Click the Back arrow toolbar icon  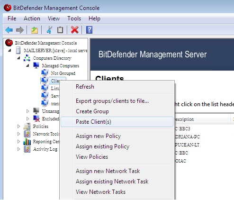(9, 30)
